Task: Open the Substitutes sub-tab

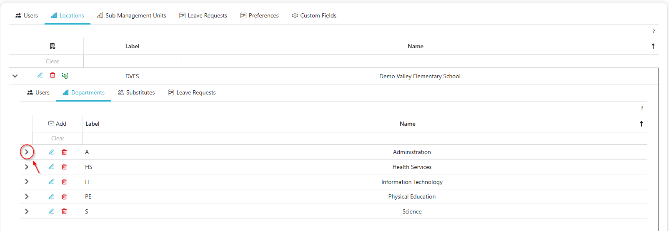Action: (x=136, y=92)
